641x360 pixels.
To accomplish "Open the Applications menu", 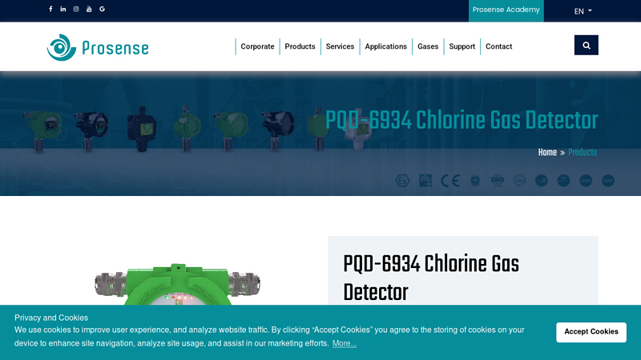I will click(x=385, y=46).
